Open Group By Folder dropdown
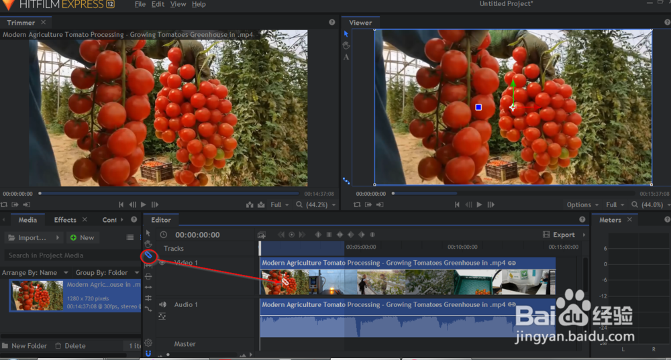This screenshot has width=671, height=360. coord(107,272)
